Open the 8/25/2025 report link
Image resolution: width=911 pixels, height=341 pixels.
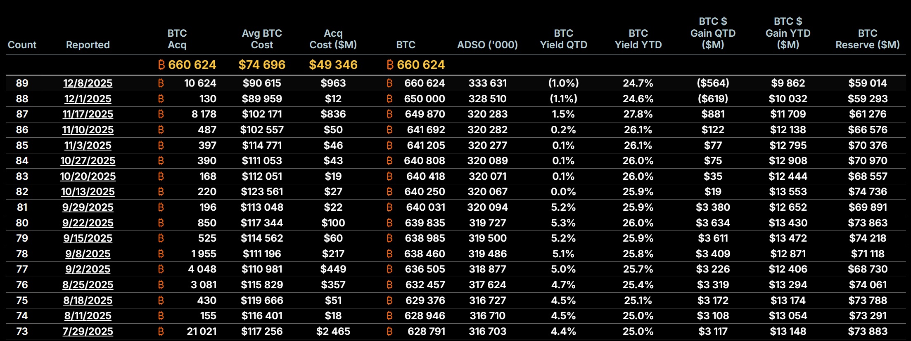[x=88, y=285]
